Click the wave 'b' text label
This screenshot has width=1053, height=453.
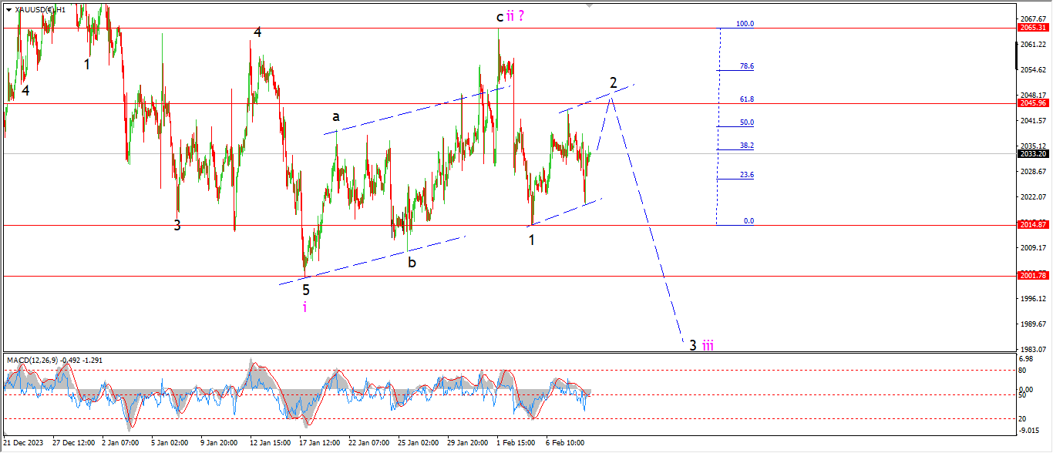pos(412,262)
